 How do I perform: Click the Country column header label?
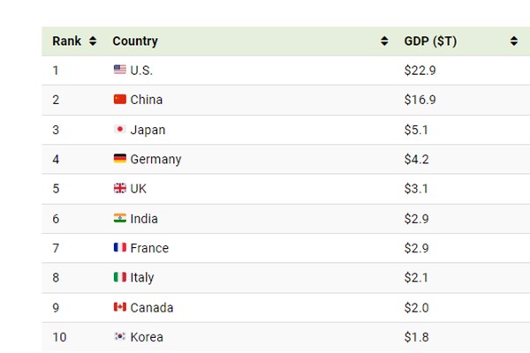pyautogui.click(x=135, y=41)
